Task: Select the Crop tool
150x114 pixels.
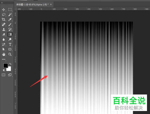Action: pyautogui.click(x=4, y=19)
